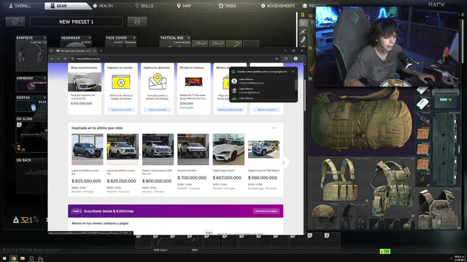Bookmark the page with the star icon
This screenshot has height=262, width=467.
tap(277, 59)
